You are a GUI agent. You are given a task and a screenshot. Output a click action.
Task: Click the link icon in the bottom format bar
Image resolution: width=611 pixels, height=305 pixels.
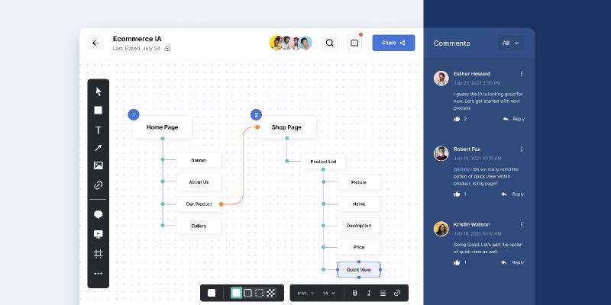(397, 293)
